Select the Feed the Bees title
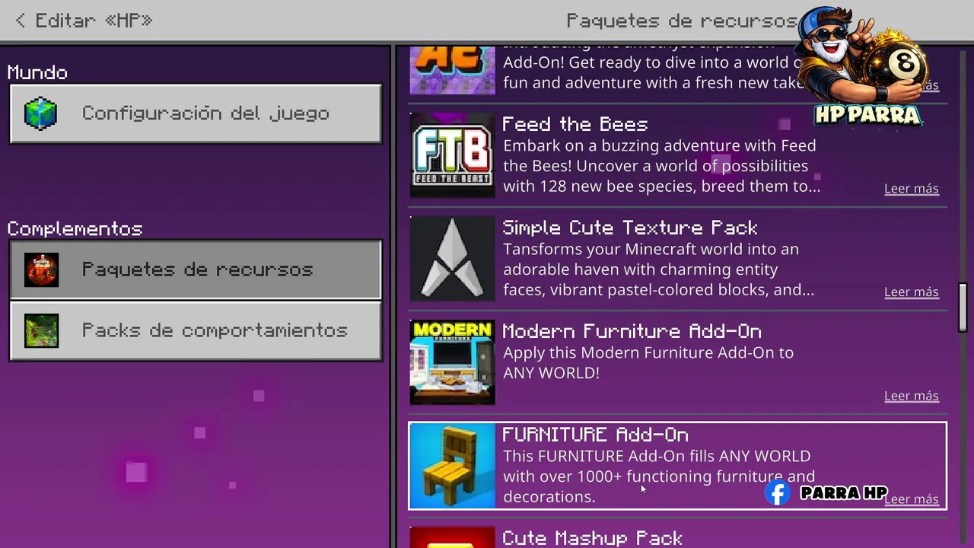Screen dimensions: 974x548 [575, 124]
